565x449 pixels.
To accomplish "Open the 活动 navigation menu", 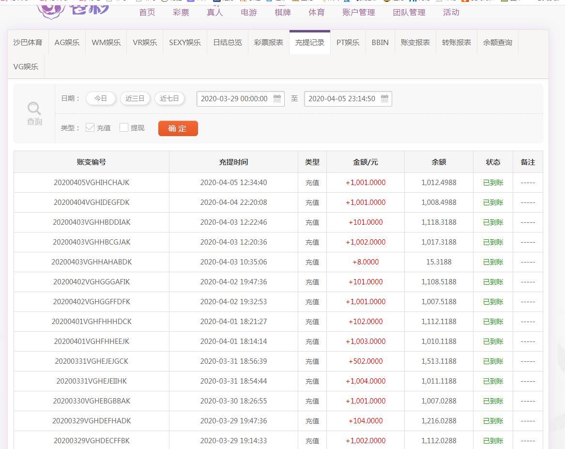I will tap(451, 12).
